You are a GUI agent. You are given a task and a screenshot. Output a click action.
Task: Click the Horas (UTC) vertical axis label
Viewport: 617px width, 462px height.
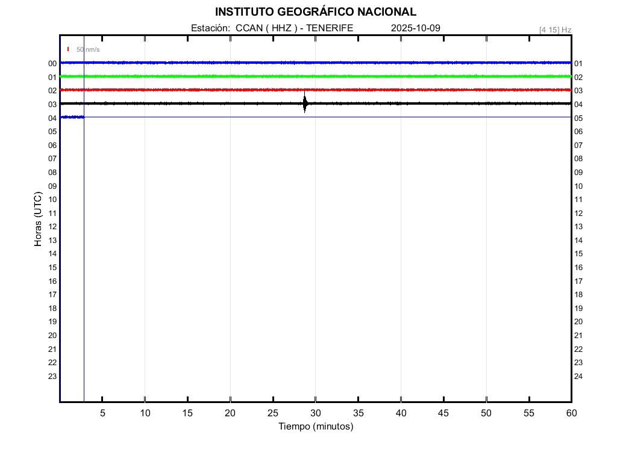click(x=38, y=220)
